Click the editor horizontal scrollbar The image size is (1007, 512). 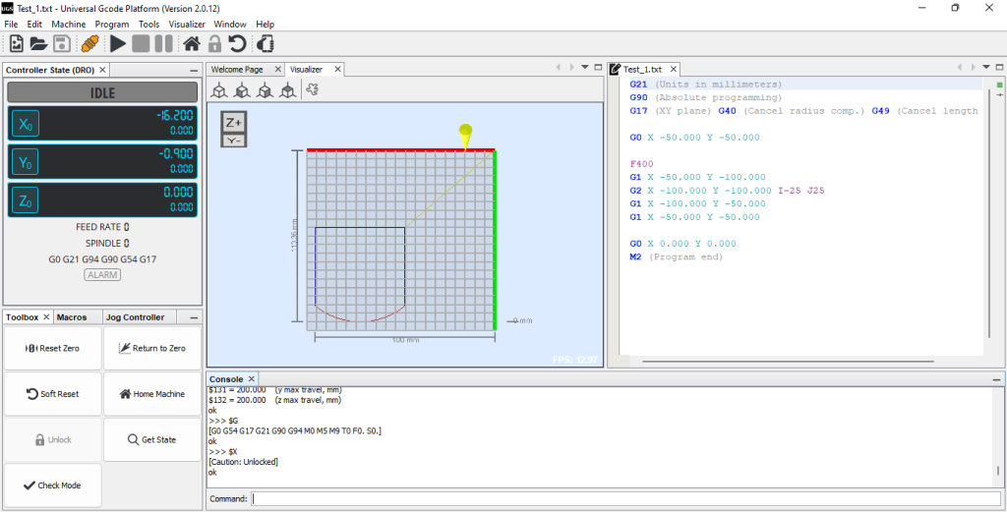tap(787, 362)
